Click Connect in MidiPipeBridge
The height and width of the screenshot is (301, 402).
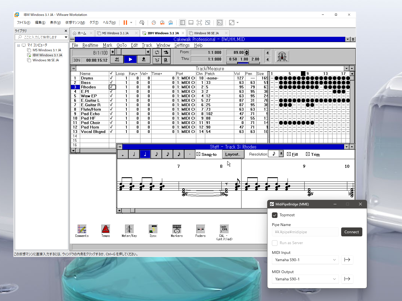coord(351,232)
